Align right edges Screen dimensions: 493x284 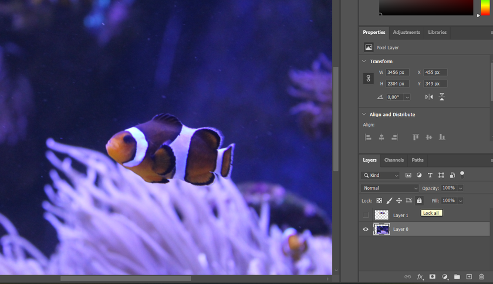tap(394, 137)
